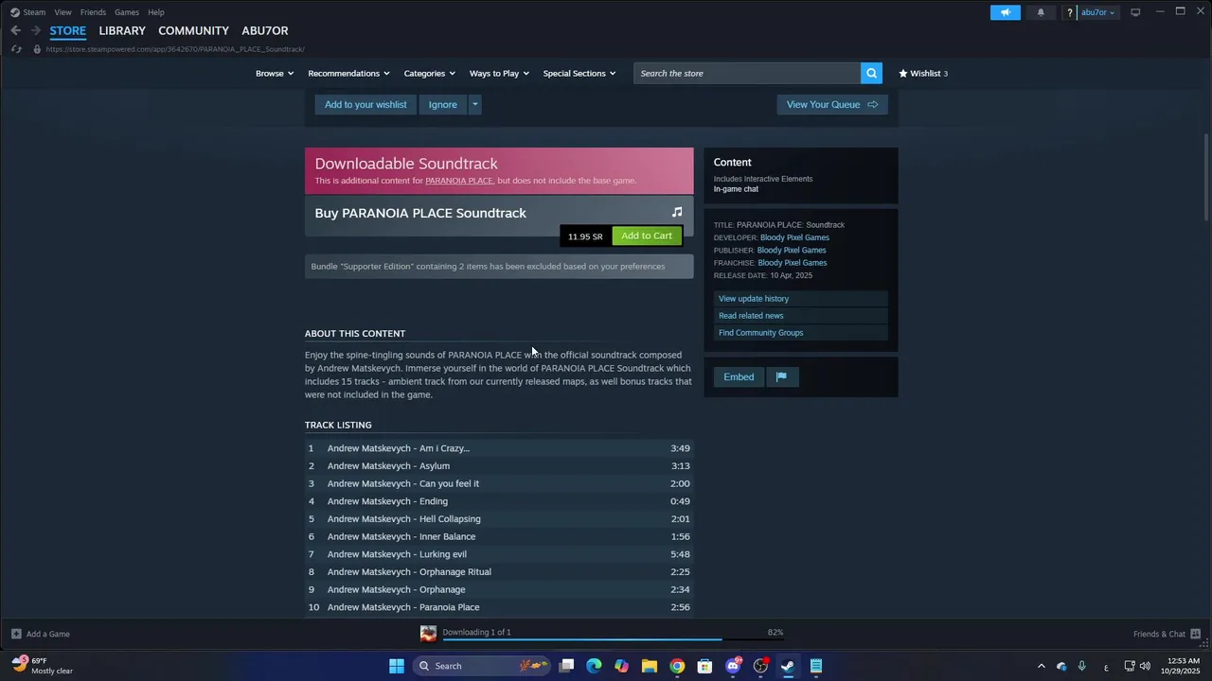Switch to the LIBRARY tab
1212x681 pixels.
[x=122, y=30]
